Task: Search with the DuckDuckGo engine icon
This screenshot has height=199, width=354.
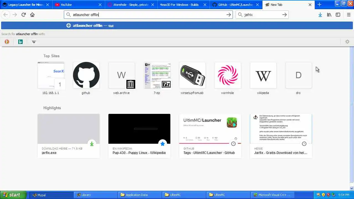Action: [x=7, y=42]
